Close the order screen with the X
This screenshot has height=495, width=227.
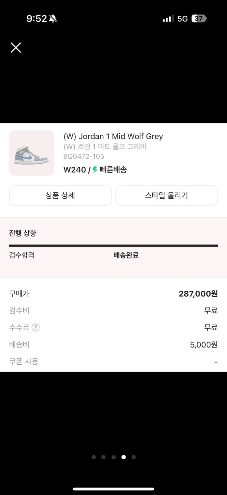pos(15,48)
